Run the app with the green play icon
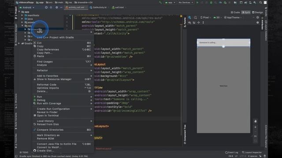The image size is (282, 158). pos(197,3)
